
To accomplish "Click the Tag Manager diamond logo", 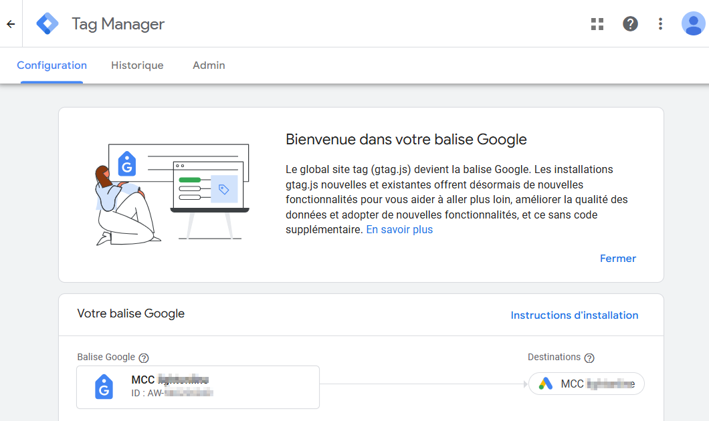I will pos(47,23).
